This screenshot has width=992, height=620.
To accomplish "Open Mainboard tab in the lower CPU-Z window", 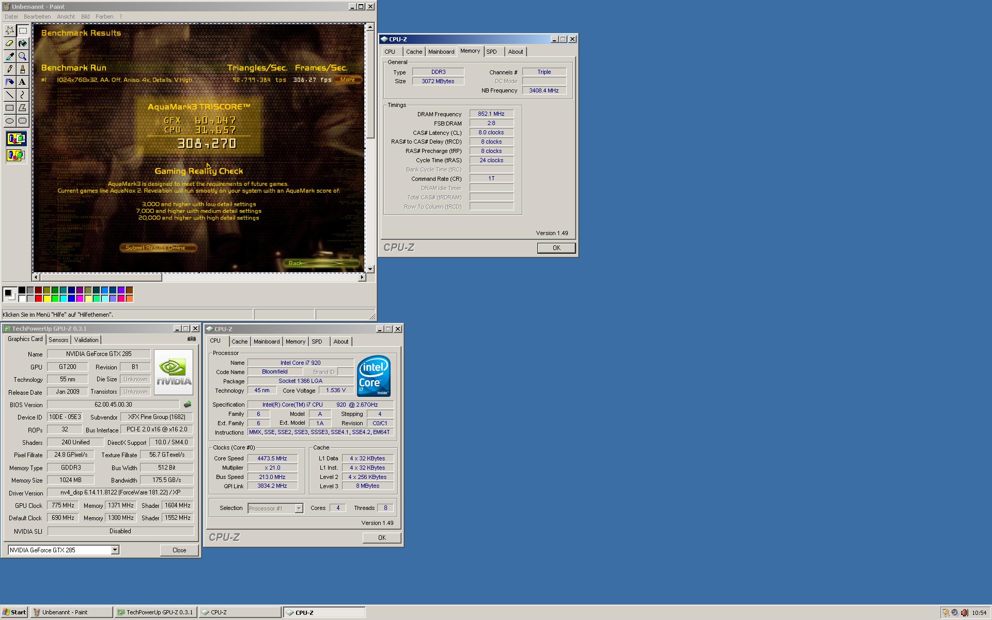I will (x=267, y=342).
